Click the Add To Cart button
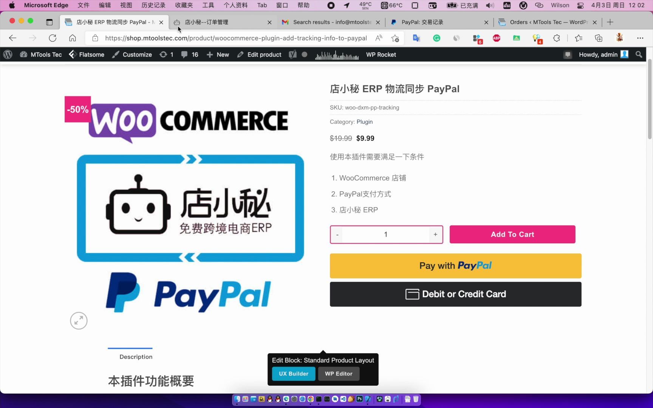653x408 pixels. click(x=512, y=234)
